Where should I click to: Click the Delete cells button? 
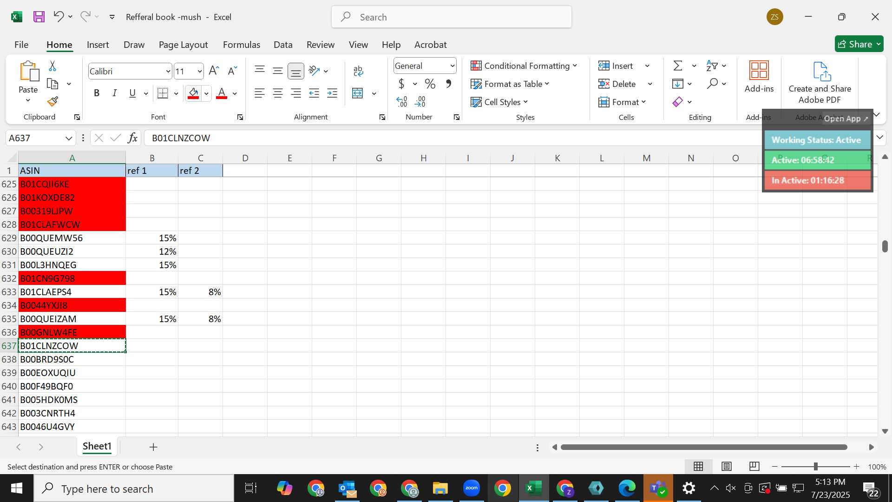pyautogui.click(x=617, y=84)
